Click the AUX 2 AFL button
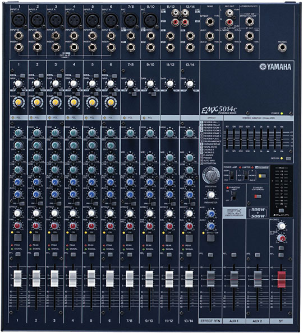Viewport: 303px width, 333px height. point(258,255)
